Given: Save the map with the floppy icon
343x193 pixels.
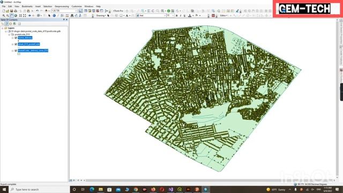Looking at the screenshot, I should 11,11.
